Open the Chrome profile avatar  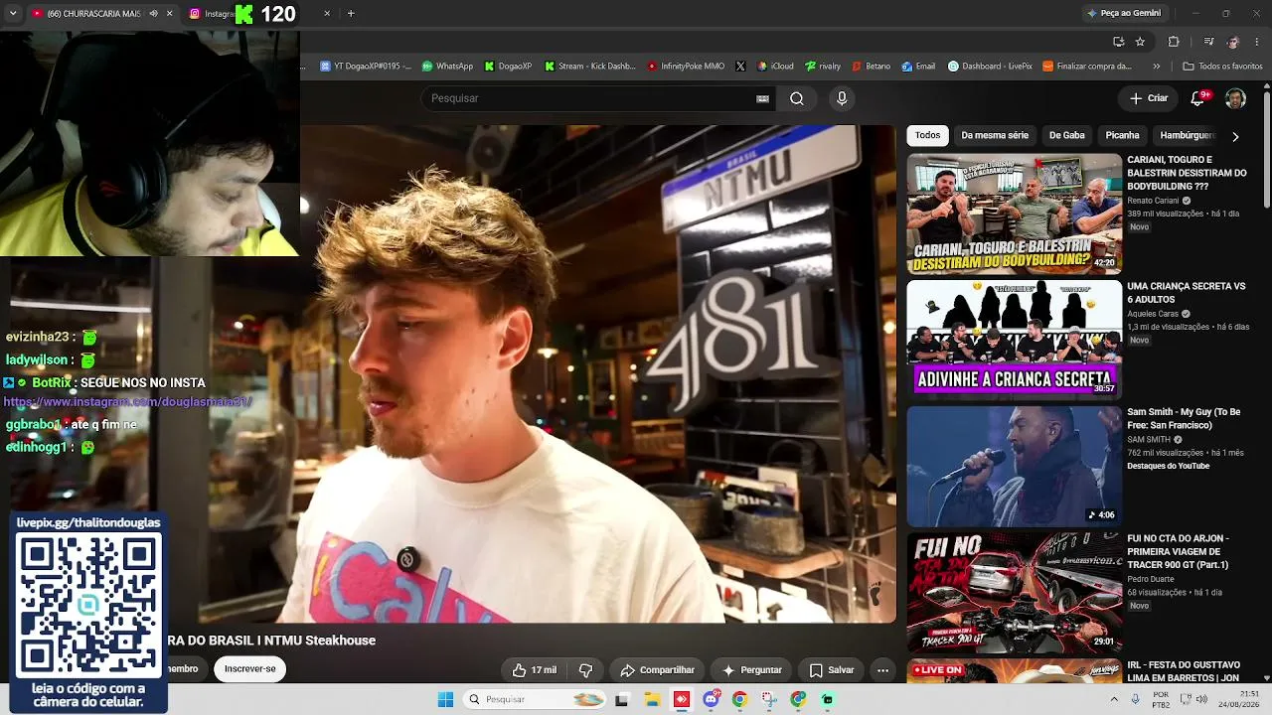pyautogui.click(x=1233, y=41)
